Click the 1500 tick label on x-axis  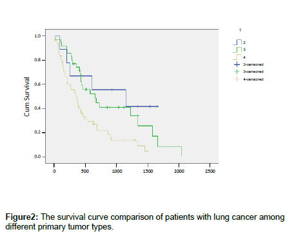148,171
